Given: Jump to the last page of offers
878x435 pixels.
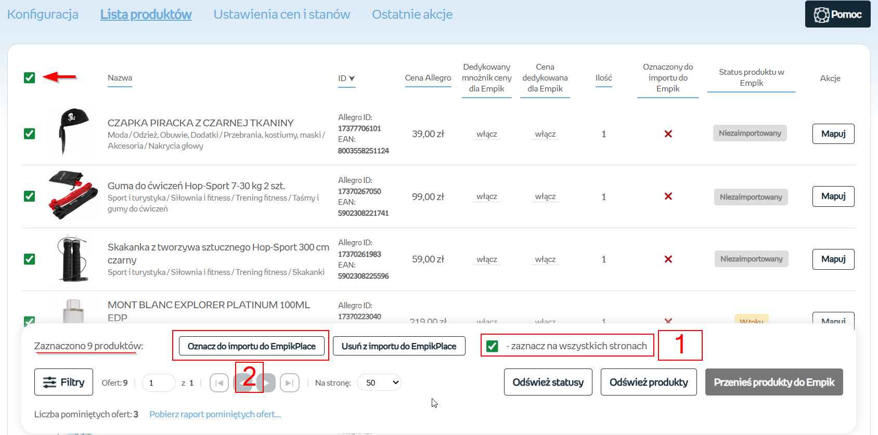Looking at the screenshot, I should tap(289, 383).
